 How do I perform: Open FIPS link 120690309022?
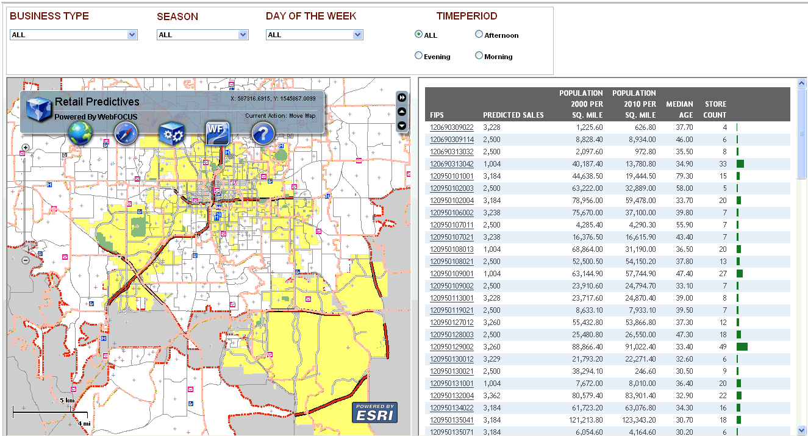452,127
